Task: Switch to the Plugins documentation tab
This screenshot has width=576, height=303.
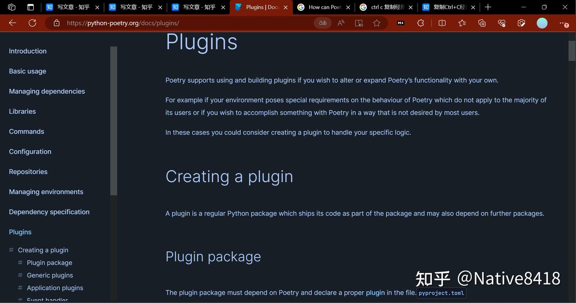Action: 260,7
